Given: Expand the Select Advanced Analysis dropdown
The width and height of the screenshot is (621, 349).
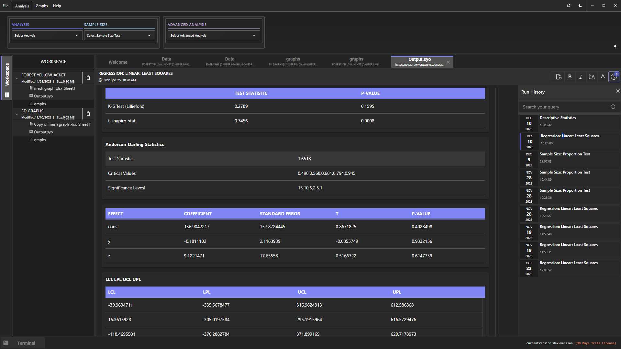Looking at the screenshot, I should [213, 35].
